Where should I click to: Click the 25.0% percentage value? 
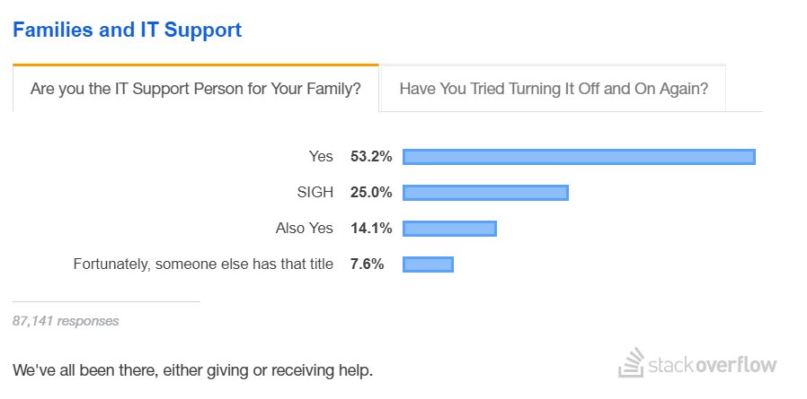coord(371,192)
